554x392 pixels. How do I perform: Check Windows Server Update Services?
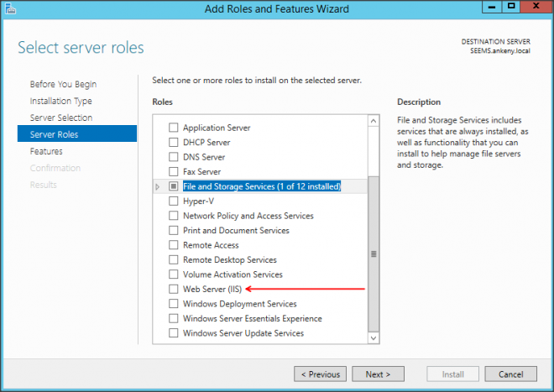pyautogui.click(x=174, y=333)
